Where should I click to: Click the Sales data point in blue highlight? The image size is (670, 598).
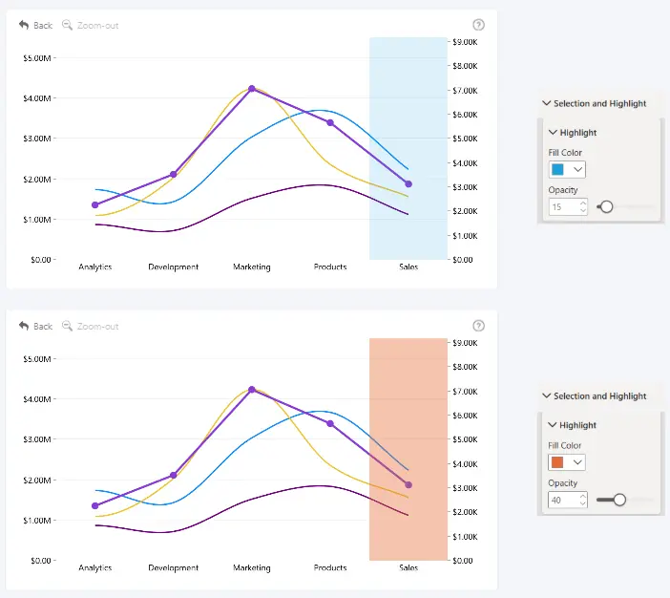tap(408, 184)
